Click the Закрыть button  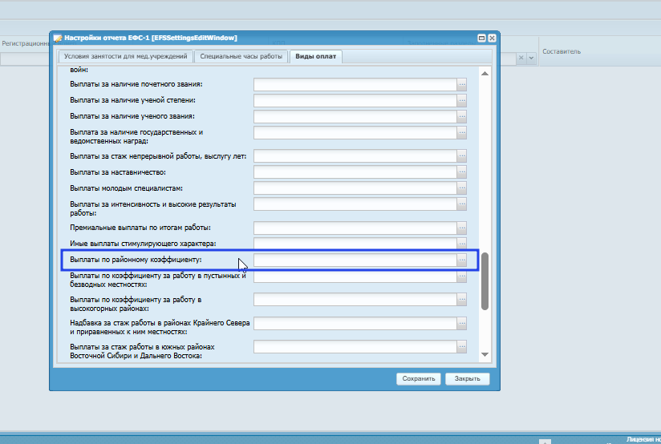click(467, 379)
